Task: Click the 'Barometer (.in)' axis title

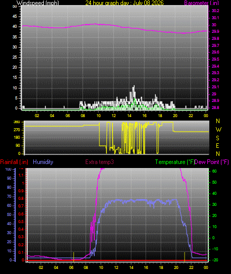Action: 201,3
